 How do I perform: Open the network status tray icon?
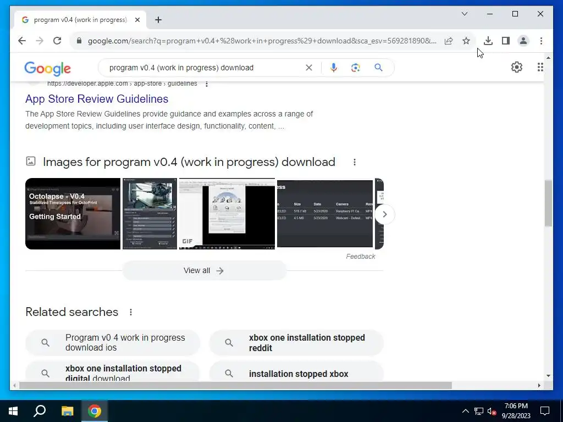click(479, 411)
